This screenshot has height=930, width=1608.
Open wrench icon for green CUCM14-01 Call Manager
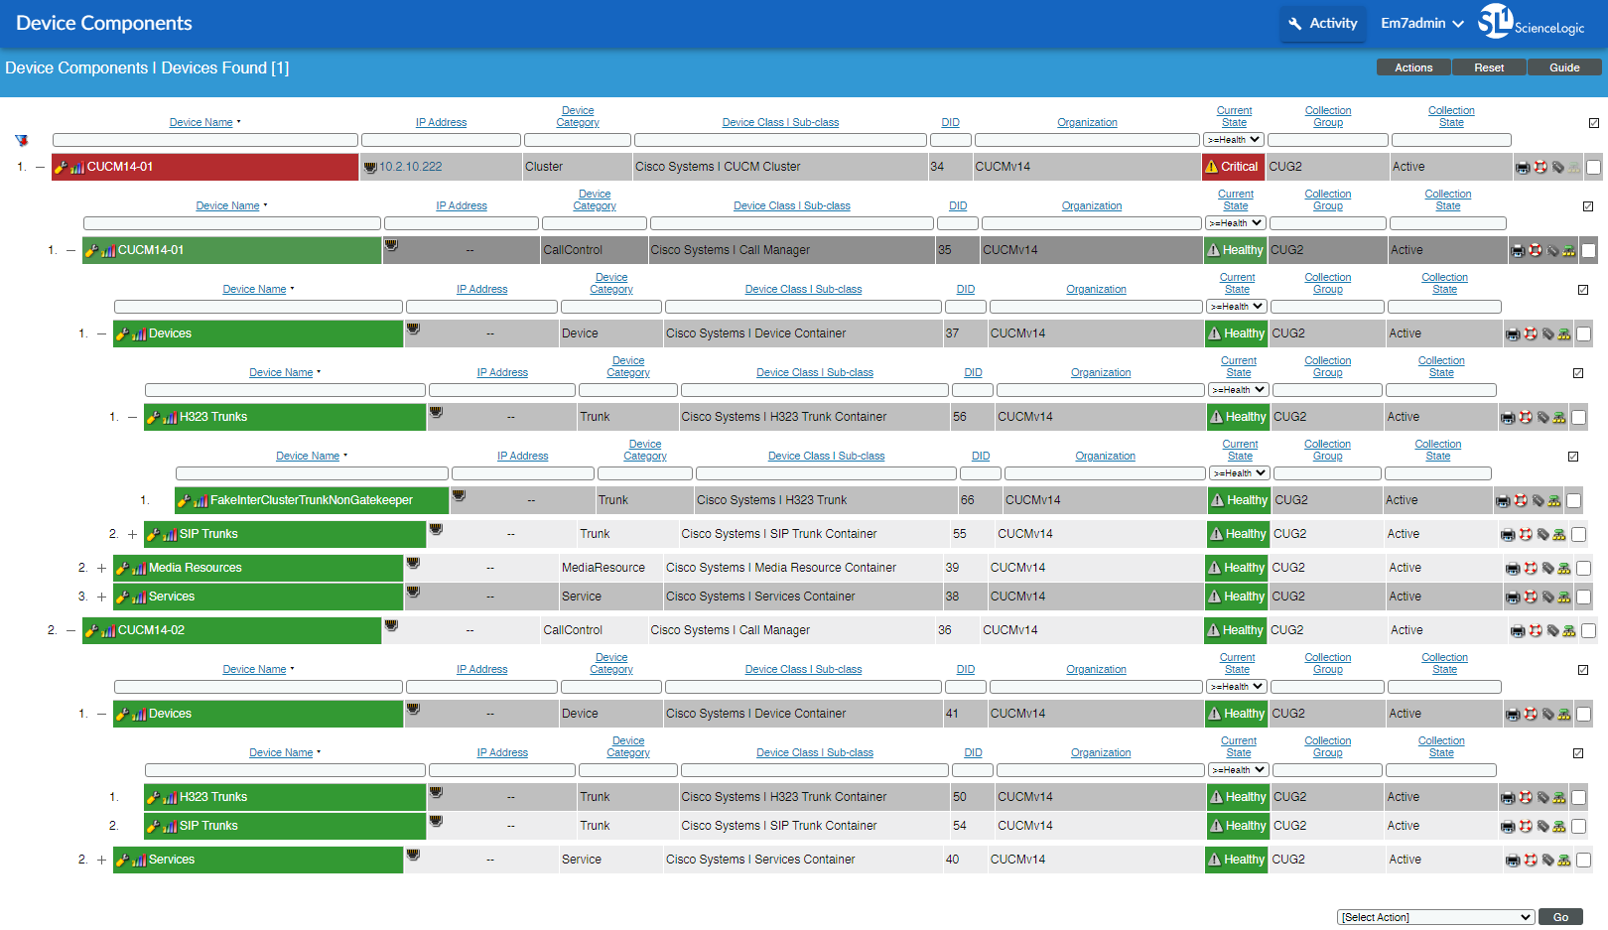(92, 250)
